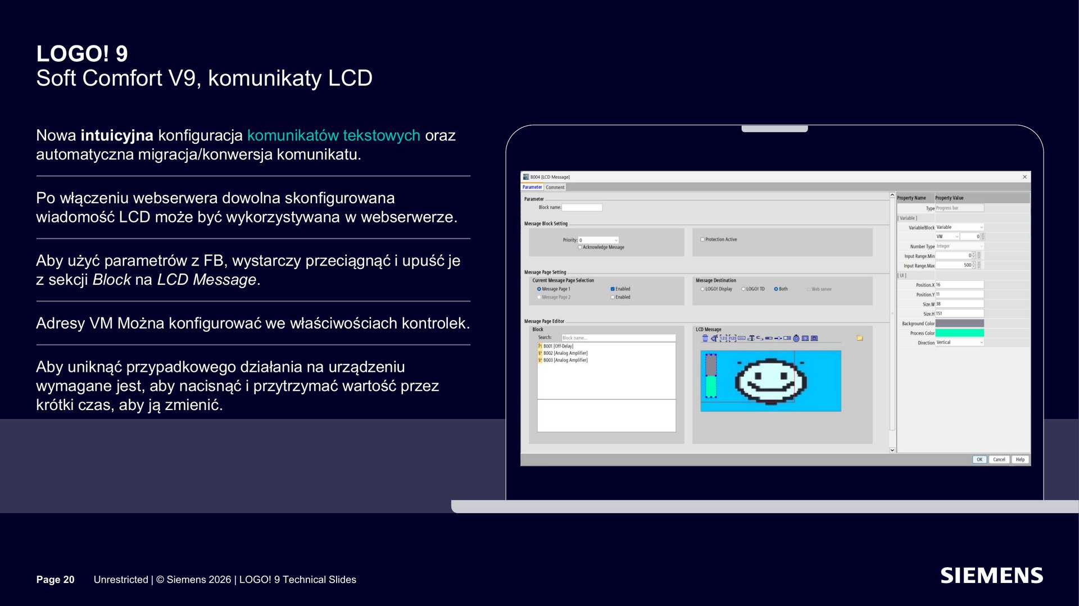Select the LOGO! TD destination radio button
Screen dimensions: 1079x606
[x=743, y=289]
